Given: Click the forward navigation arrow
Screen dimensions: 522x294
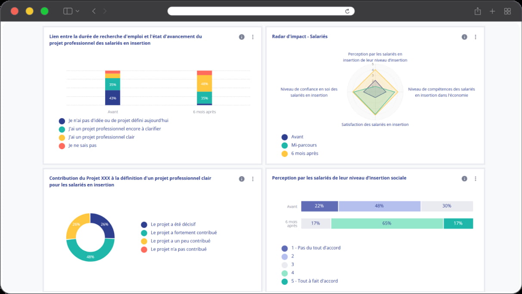Looking at the screenshot, I should click(x=105, y=11).
